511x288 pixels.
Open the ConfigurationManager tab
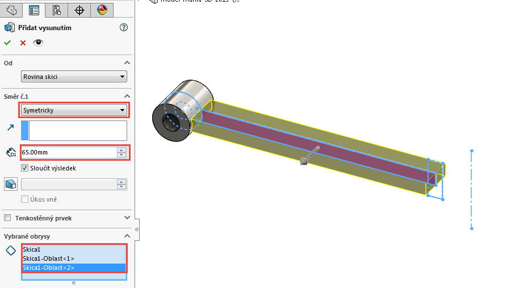tap(56, 10)
